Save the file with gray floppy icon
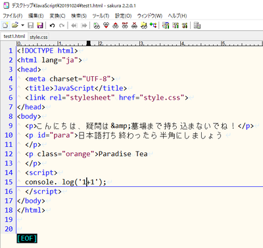263x248 pixels. click(31, 26)
